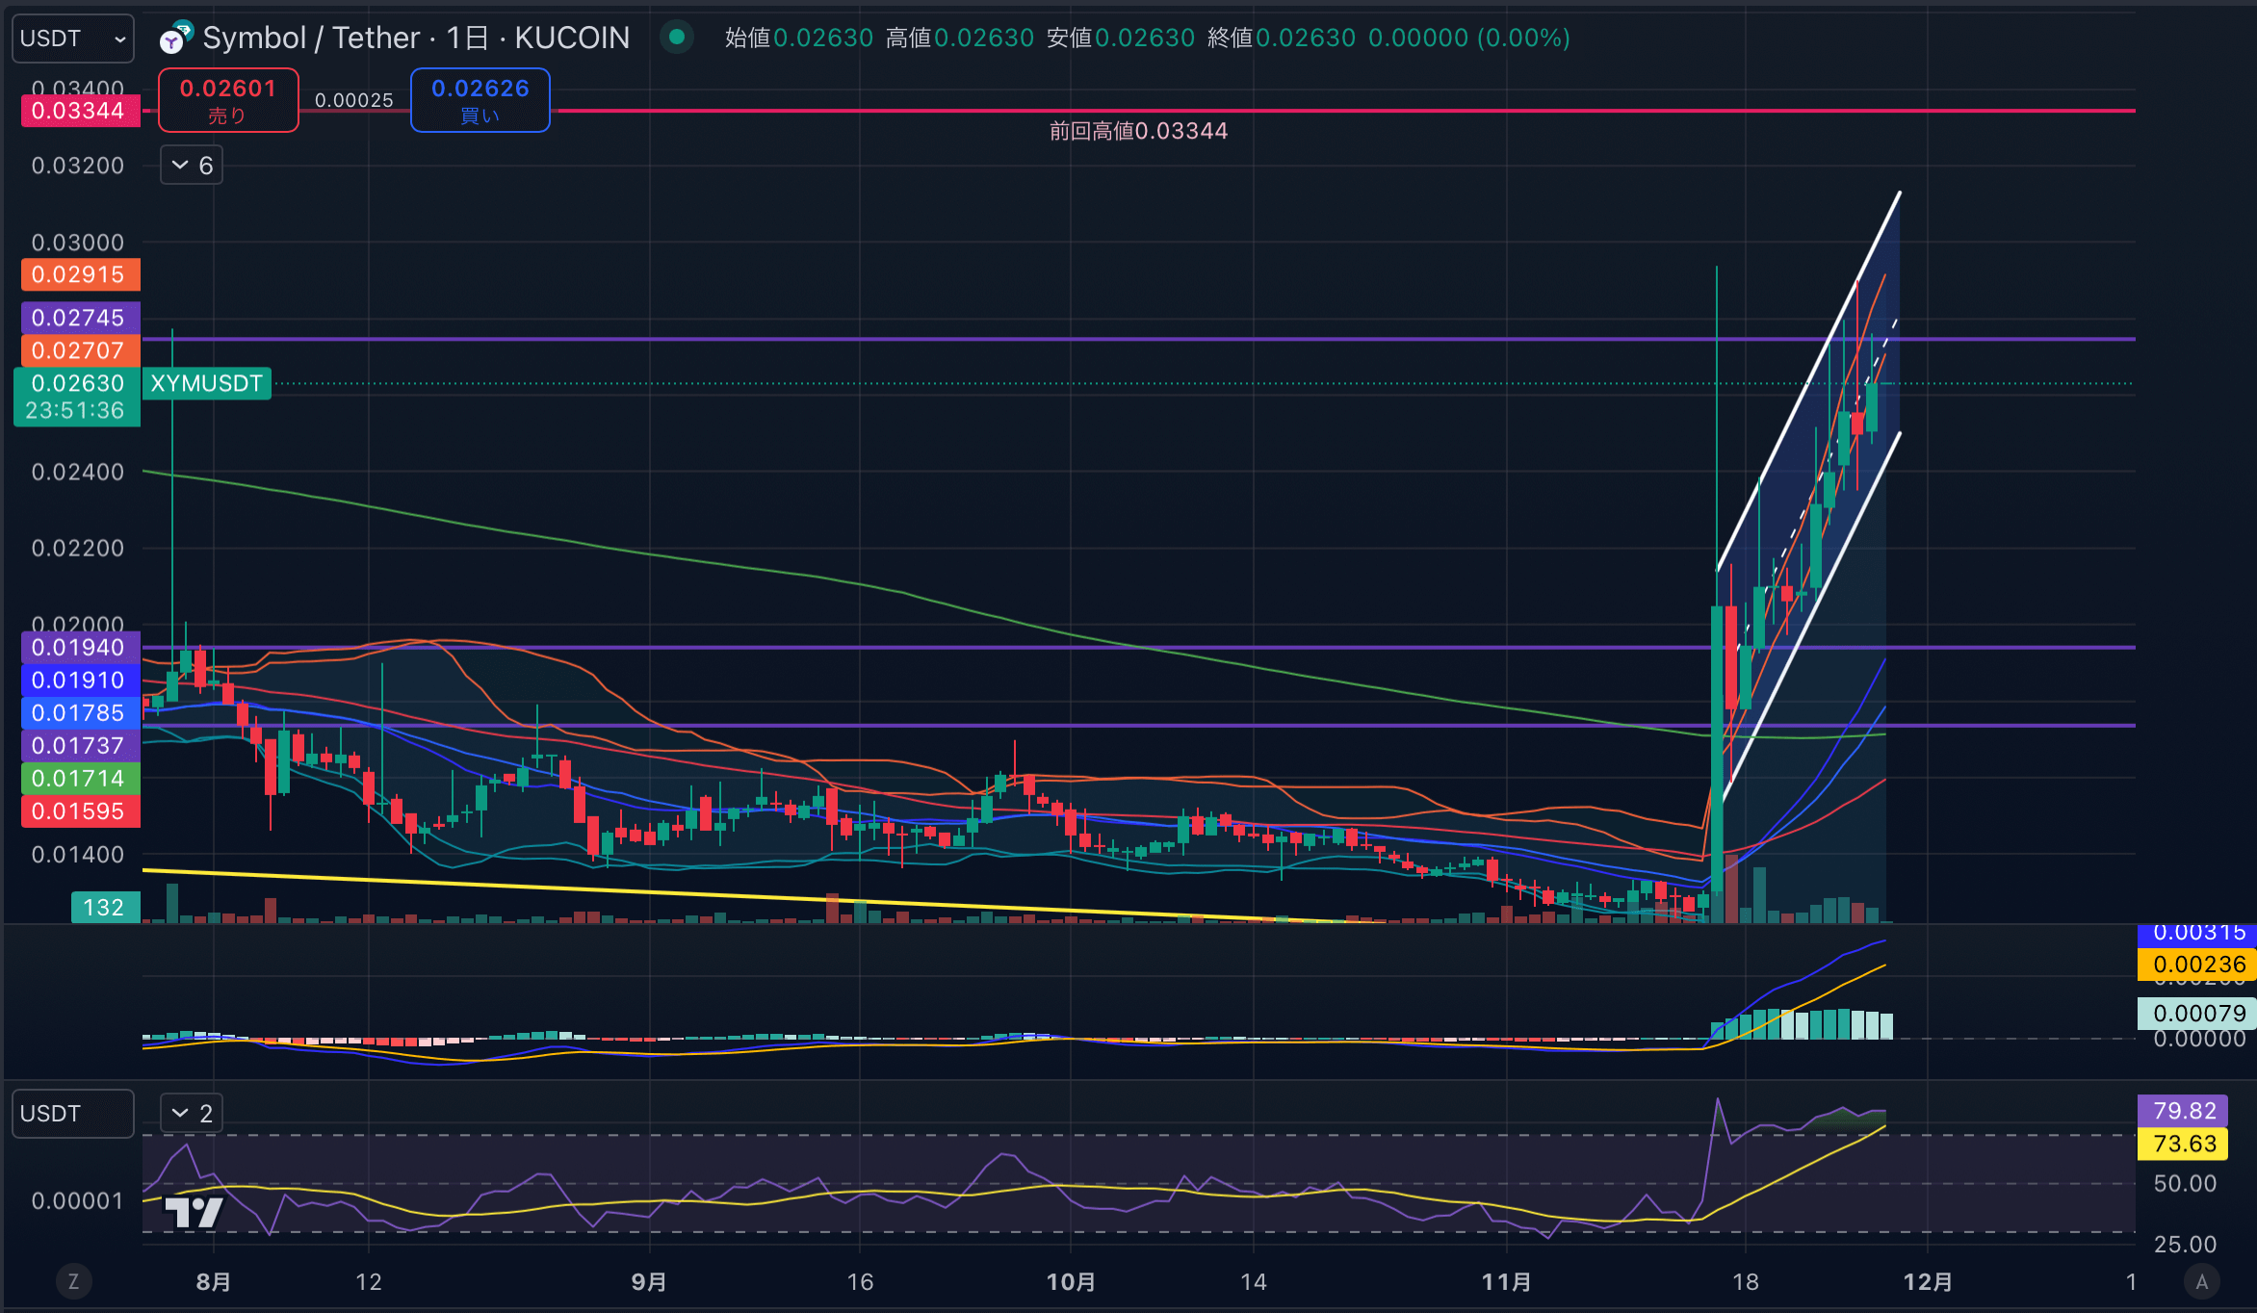The width and height of the screenshot is (2257, 1313).
Task: Click the 始値0.02630 open value
Action: coord(799,38)
